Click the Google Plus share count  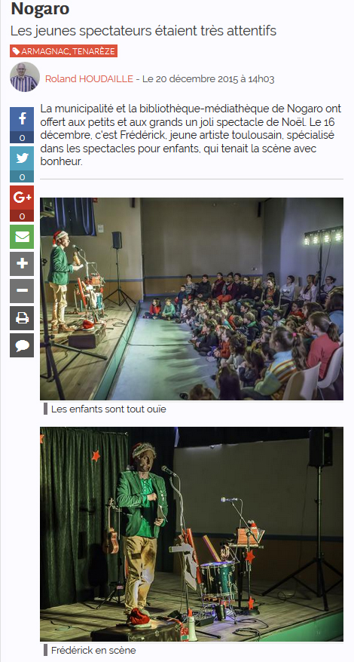point(22,216)
